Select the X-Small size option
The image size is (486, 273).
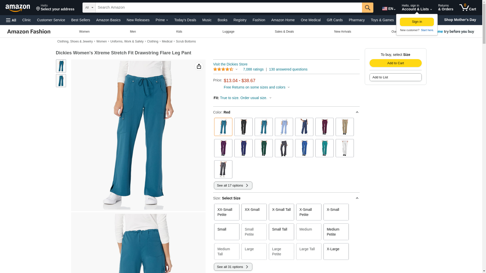coord(336,212)
